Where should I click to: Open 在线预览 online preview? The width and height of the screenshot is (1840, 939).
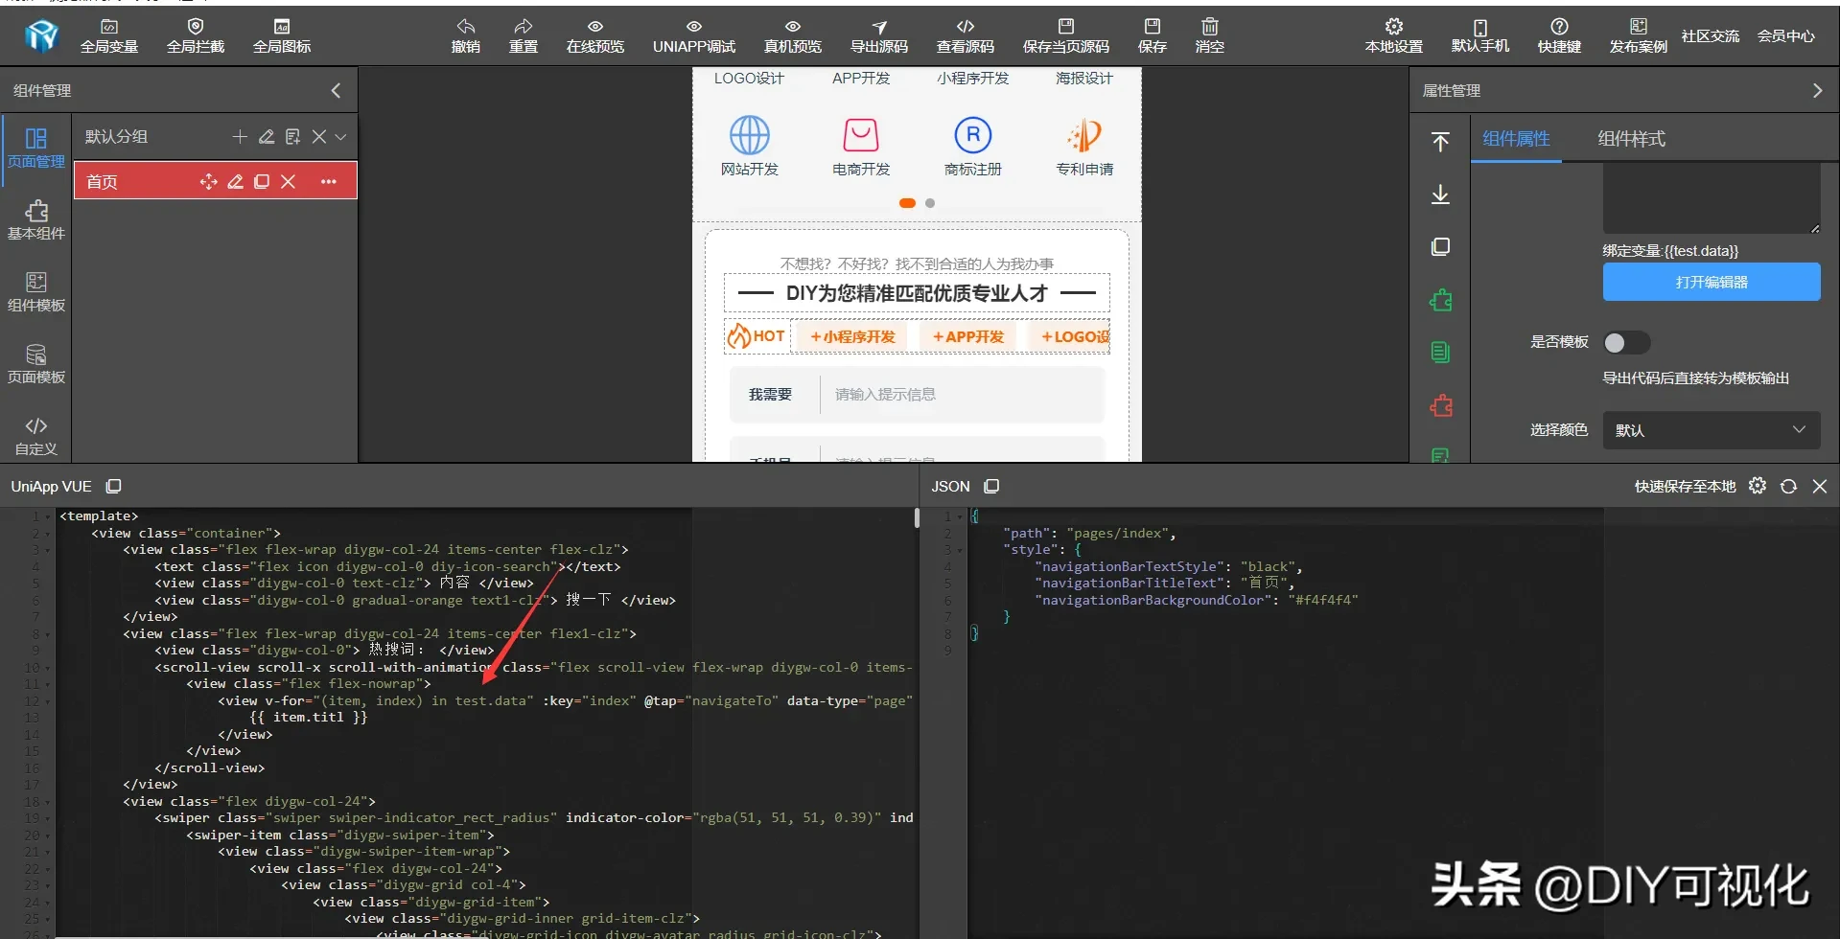click(x=594, y=35)
